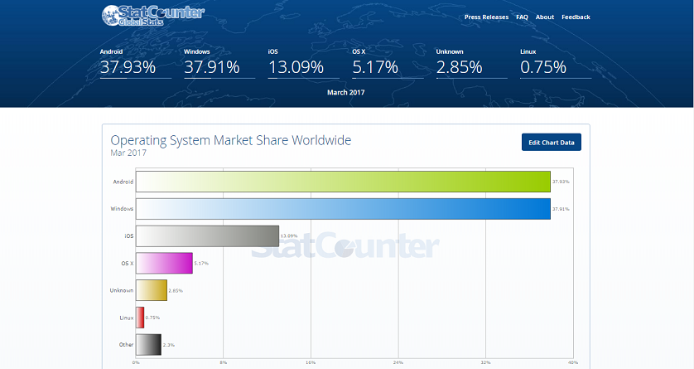This screenshot has width=694, height=369.
Task: Click the March 2017 date label
Action: point(346,93)
